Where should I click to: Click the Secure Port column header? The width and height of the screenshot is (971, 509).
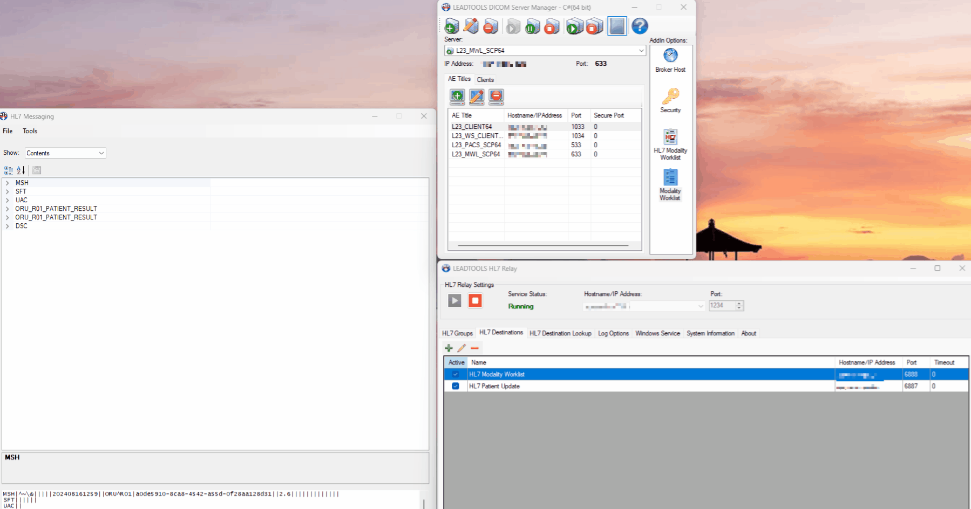[615, 115]
